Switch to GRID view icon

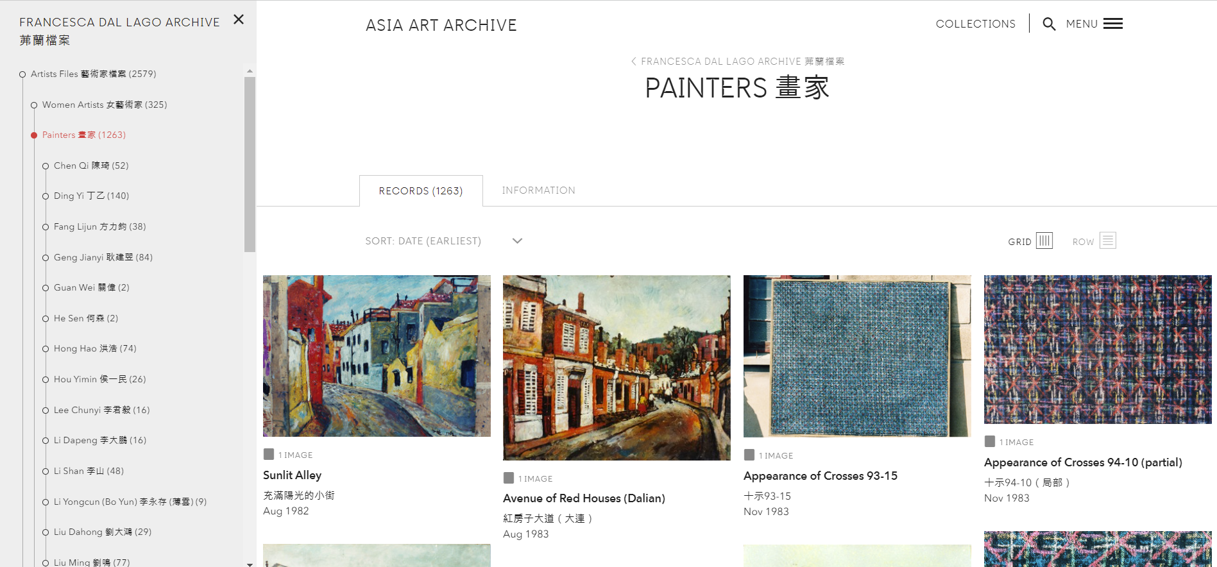[1044, 241]
